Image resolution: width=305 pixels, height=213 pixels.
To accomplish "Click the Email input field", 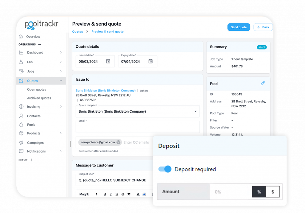I will [x=138, y=127].
